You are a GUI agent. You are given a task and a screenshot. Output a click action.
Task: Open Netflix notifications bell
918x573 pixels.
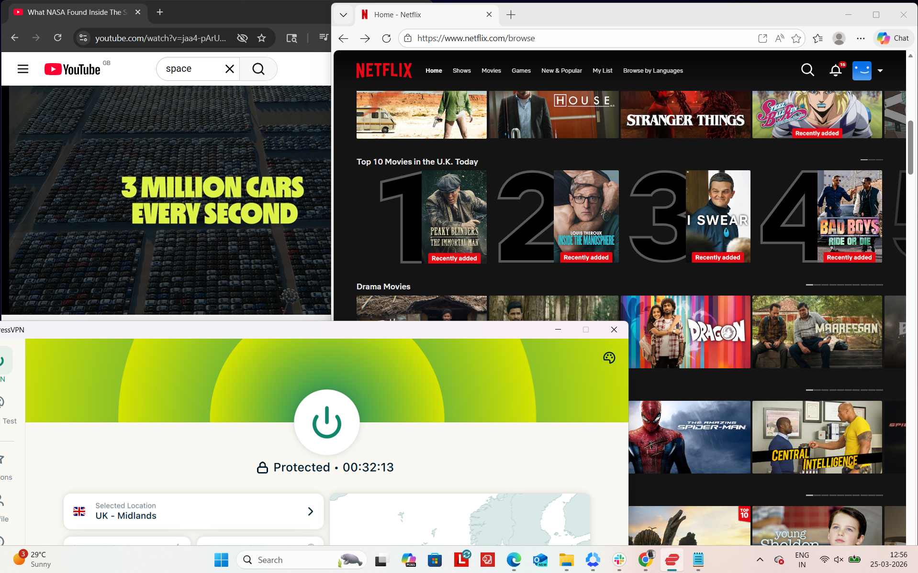(835, 70)
